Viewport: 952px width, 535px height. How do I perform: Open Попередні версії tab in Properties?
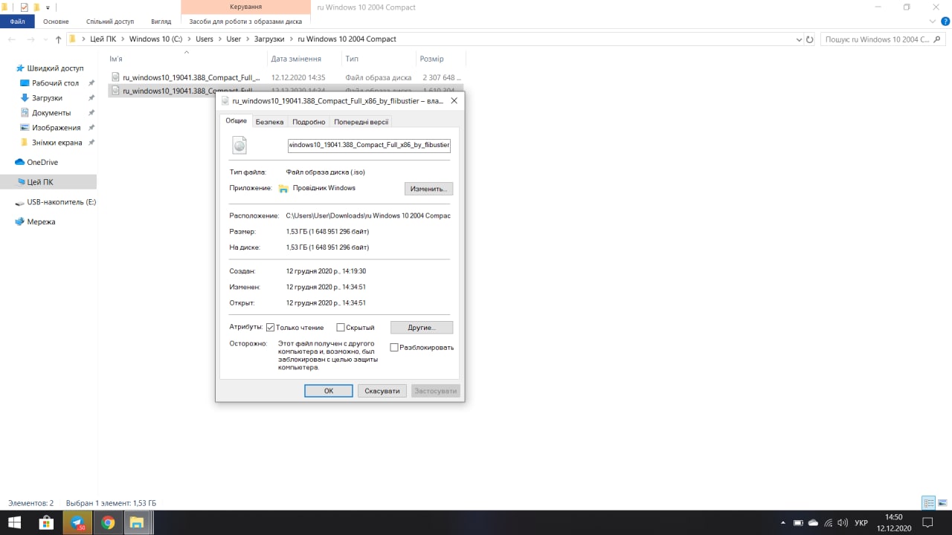[361, 122]
